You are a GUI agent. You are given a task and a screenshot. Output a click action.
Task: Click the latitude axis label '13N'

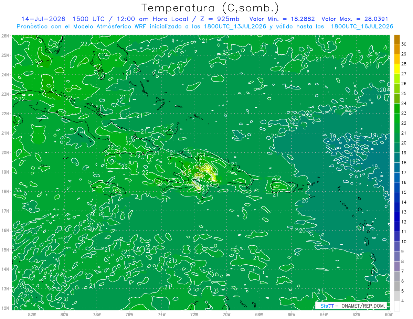5,288
